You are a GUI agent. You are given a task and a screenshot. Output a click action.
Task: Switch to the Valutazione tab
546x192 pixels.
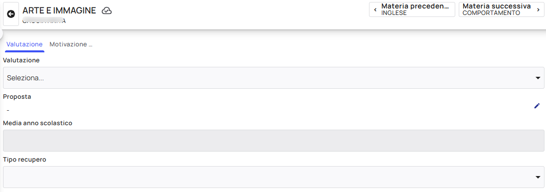point(24,44)
